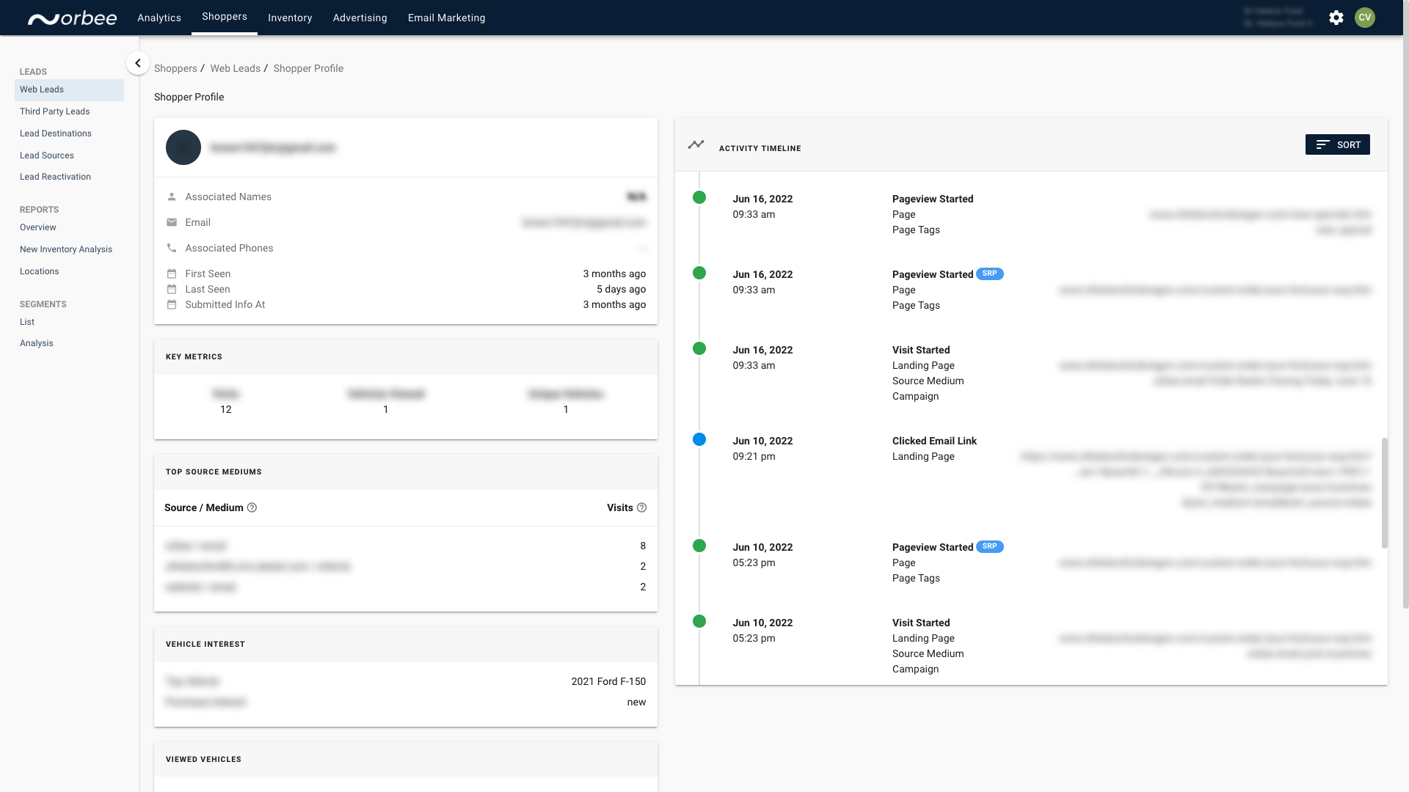Click the blue Clicked Email Link marker
The image size is (1409, 792).
coord(699,439)
